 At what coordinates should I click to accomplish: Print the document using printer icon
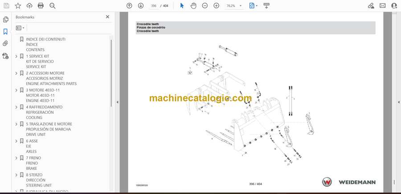(41, 6)
